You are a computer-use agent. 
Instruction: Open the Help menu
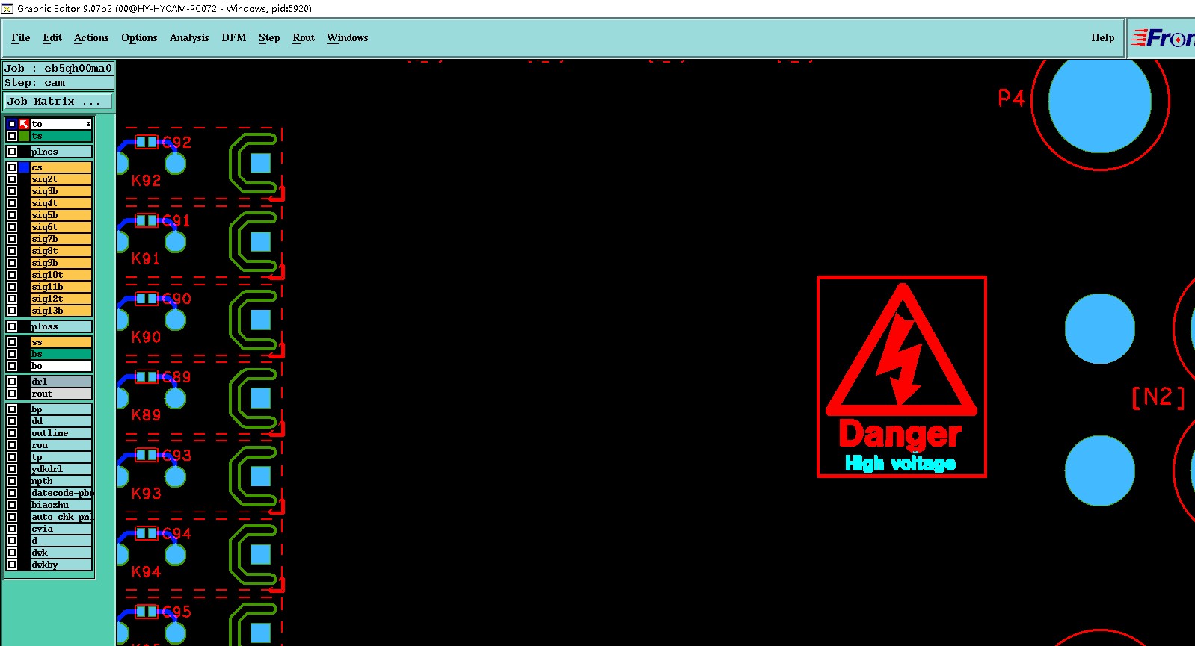[x=1103, y=37]
